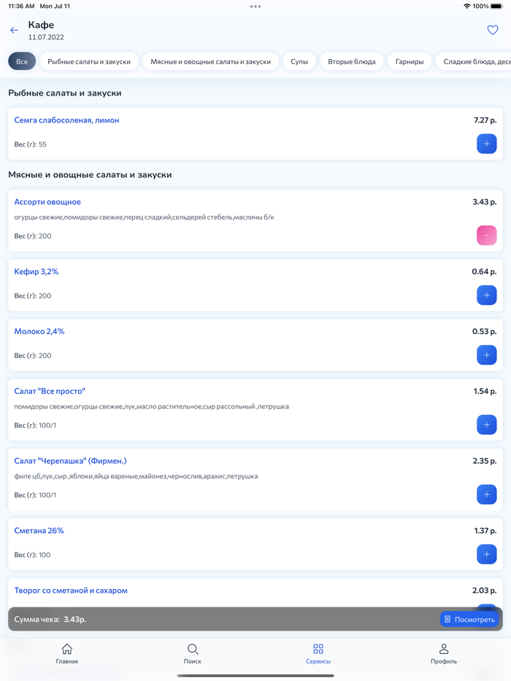Add Кефир 3,2% with plus button
511x681 pixels.
(x=486, y=295)
